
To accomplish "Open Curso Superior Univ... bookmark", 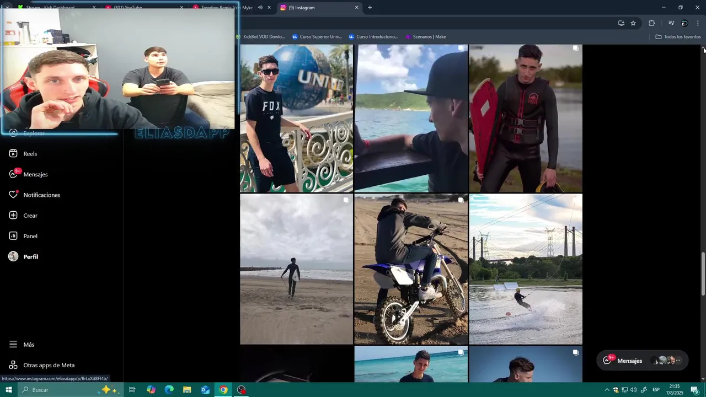I will coord(317,37).
